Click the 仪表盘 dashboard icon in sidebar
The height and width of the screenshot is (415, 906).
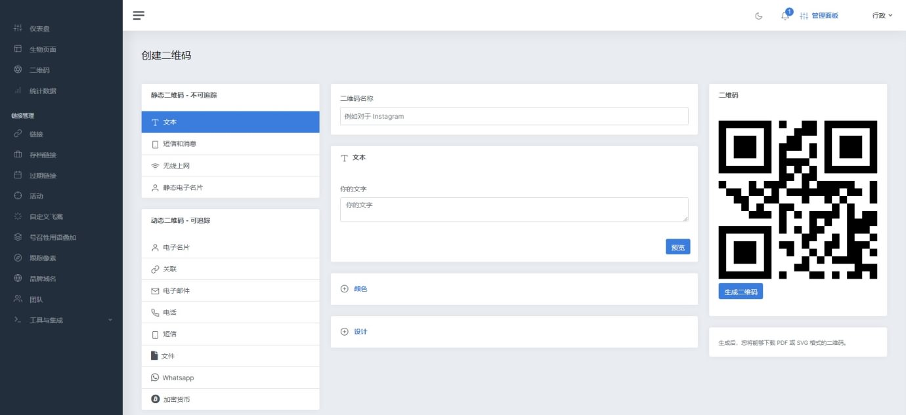coord(18,29)
